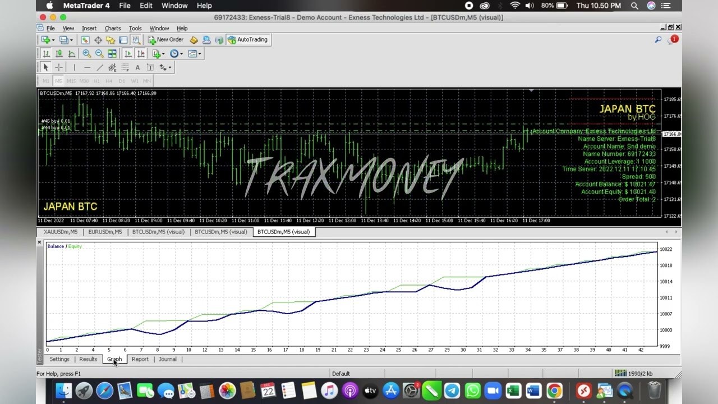Toggle the Terminal window icon

[123, 40]
